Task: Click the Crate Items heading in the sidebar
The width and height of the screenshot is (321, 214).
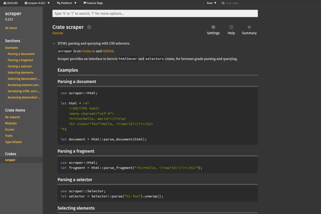Action: (x=15, y=110)
